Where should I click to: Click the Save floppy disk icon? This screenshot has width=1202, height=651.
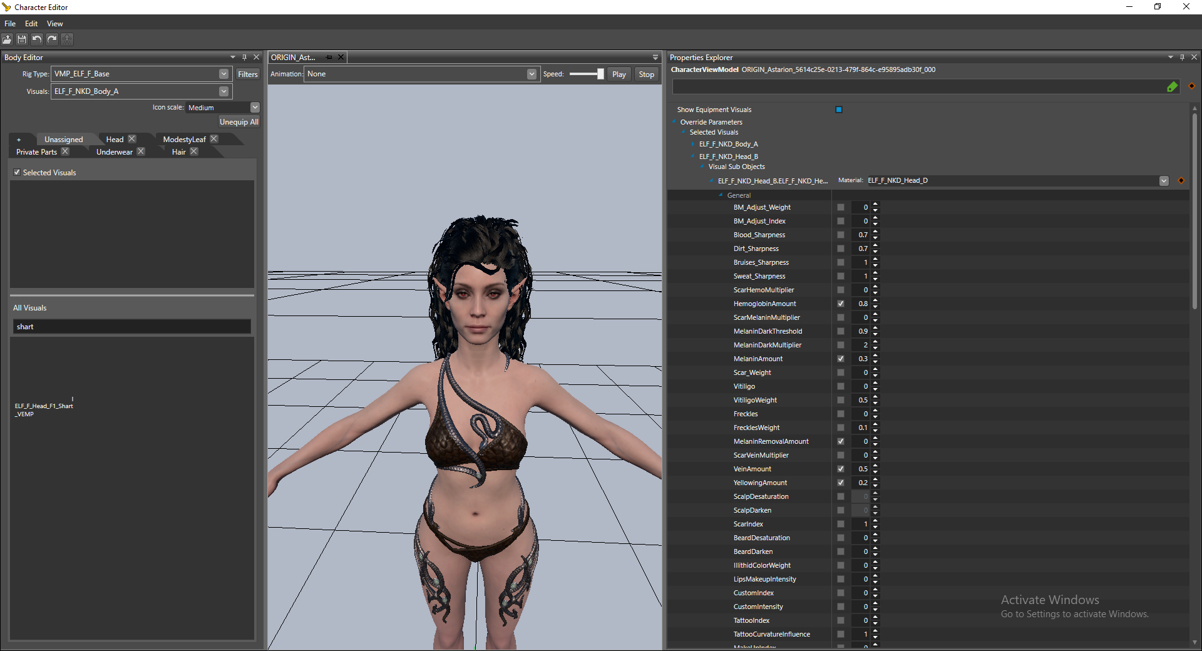point(22,39)
